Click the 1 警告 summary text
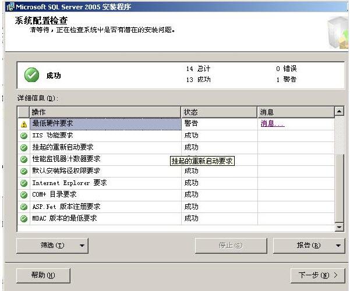 [x=287, y=80]
